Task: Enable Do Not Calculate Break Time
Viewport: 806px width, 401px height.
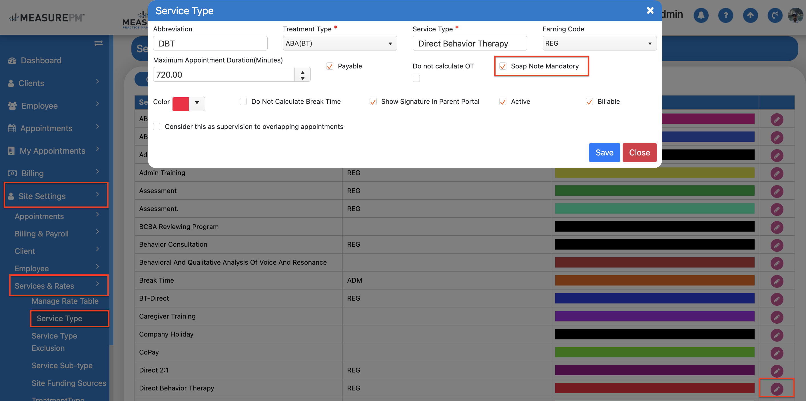Action: point(243,102)
